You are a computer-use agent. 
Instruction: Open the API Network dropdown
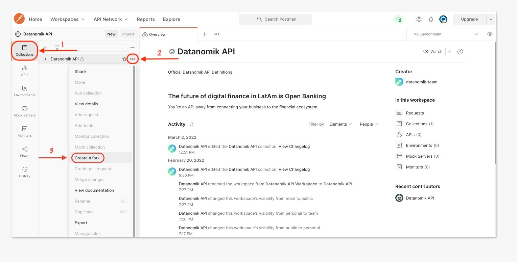click(111, 19)
